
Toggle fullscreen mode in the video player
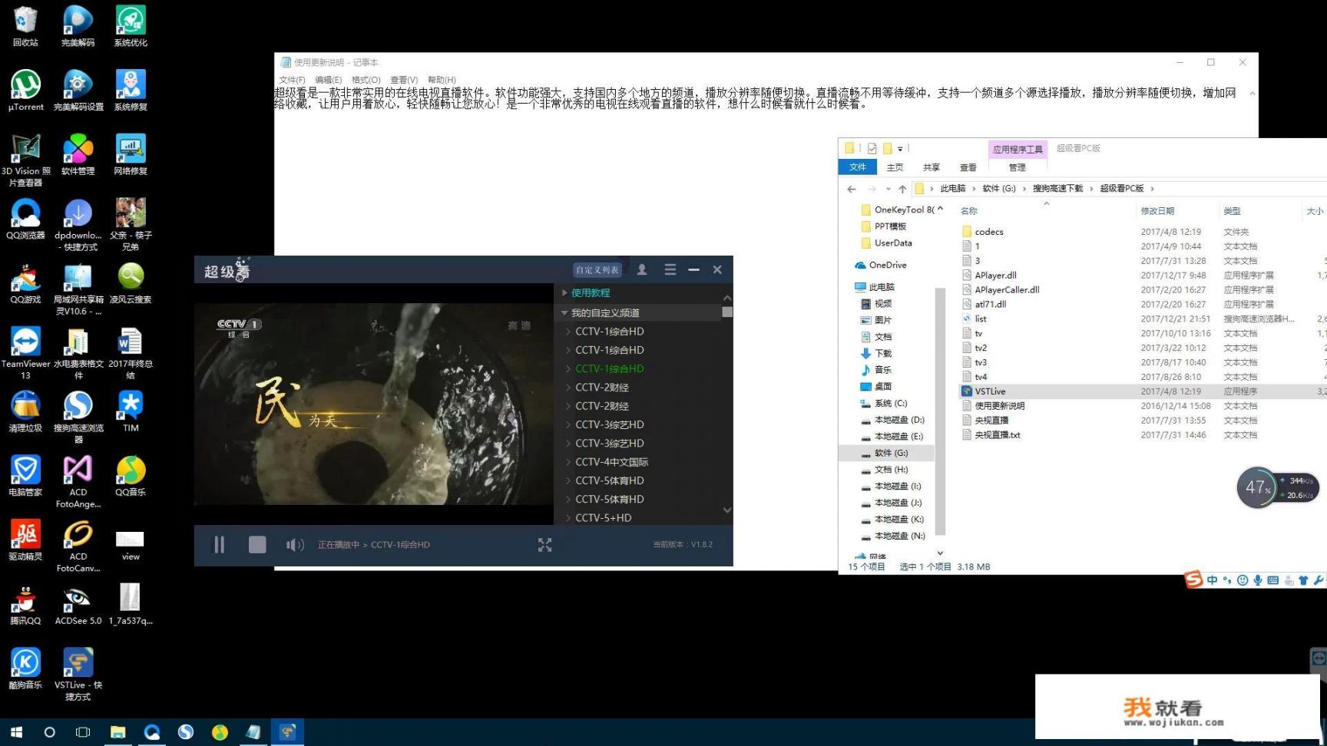tap(544, 545)
